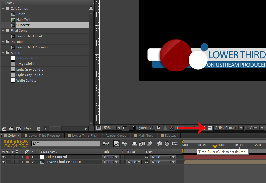Click the 8 bpc color depth button
The width and height of the screenshot is (266, 183).
click(27, 129)
